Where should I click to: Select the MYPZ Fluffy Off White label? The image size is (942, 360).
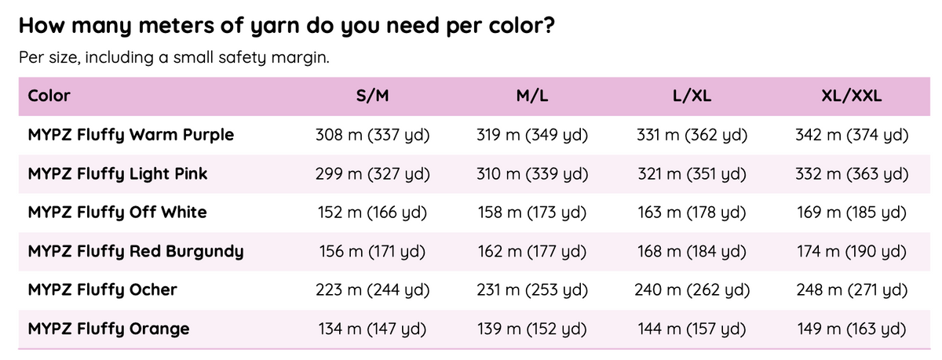pyautogui.click(x=118, y=213)
